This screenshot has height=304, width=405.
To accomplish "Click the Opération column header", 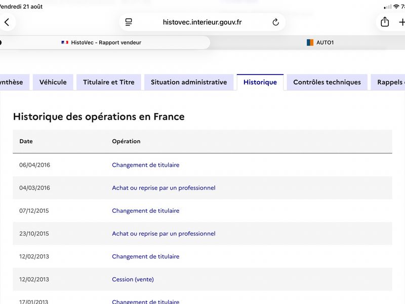I will point(126,141).
